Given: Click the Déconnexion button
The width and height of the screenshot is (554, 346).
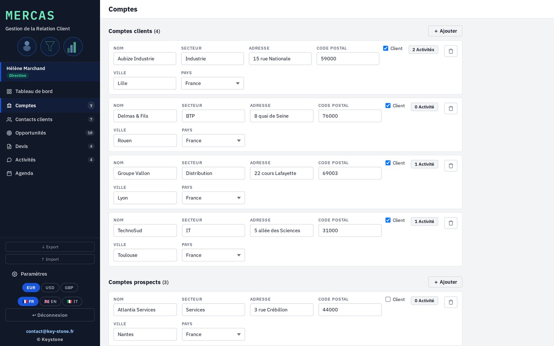Looking at the screenshot, I should (50, 315).
